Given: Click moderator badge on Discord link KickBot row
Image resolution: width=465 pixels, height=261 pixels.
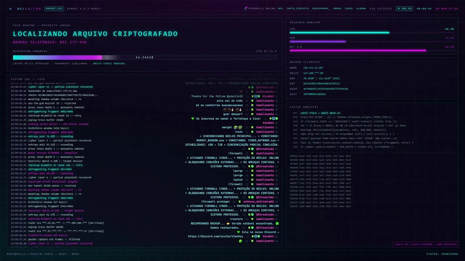Looking at the screenshot, I should (x=255, y=236).
